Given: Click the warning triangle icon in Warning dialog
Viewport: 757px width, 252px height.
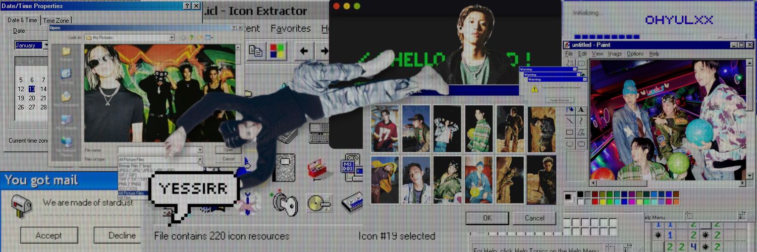Looking at the screenshot, I should coord(534,88).
